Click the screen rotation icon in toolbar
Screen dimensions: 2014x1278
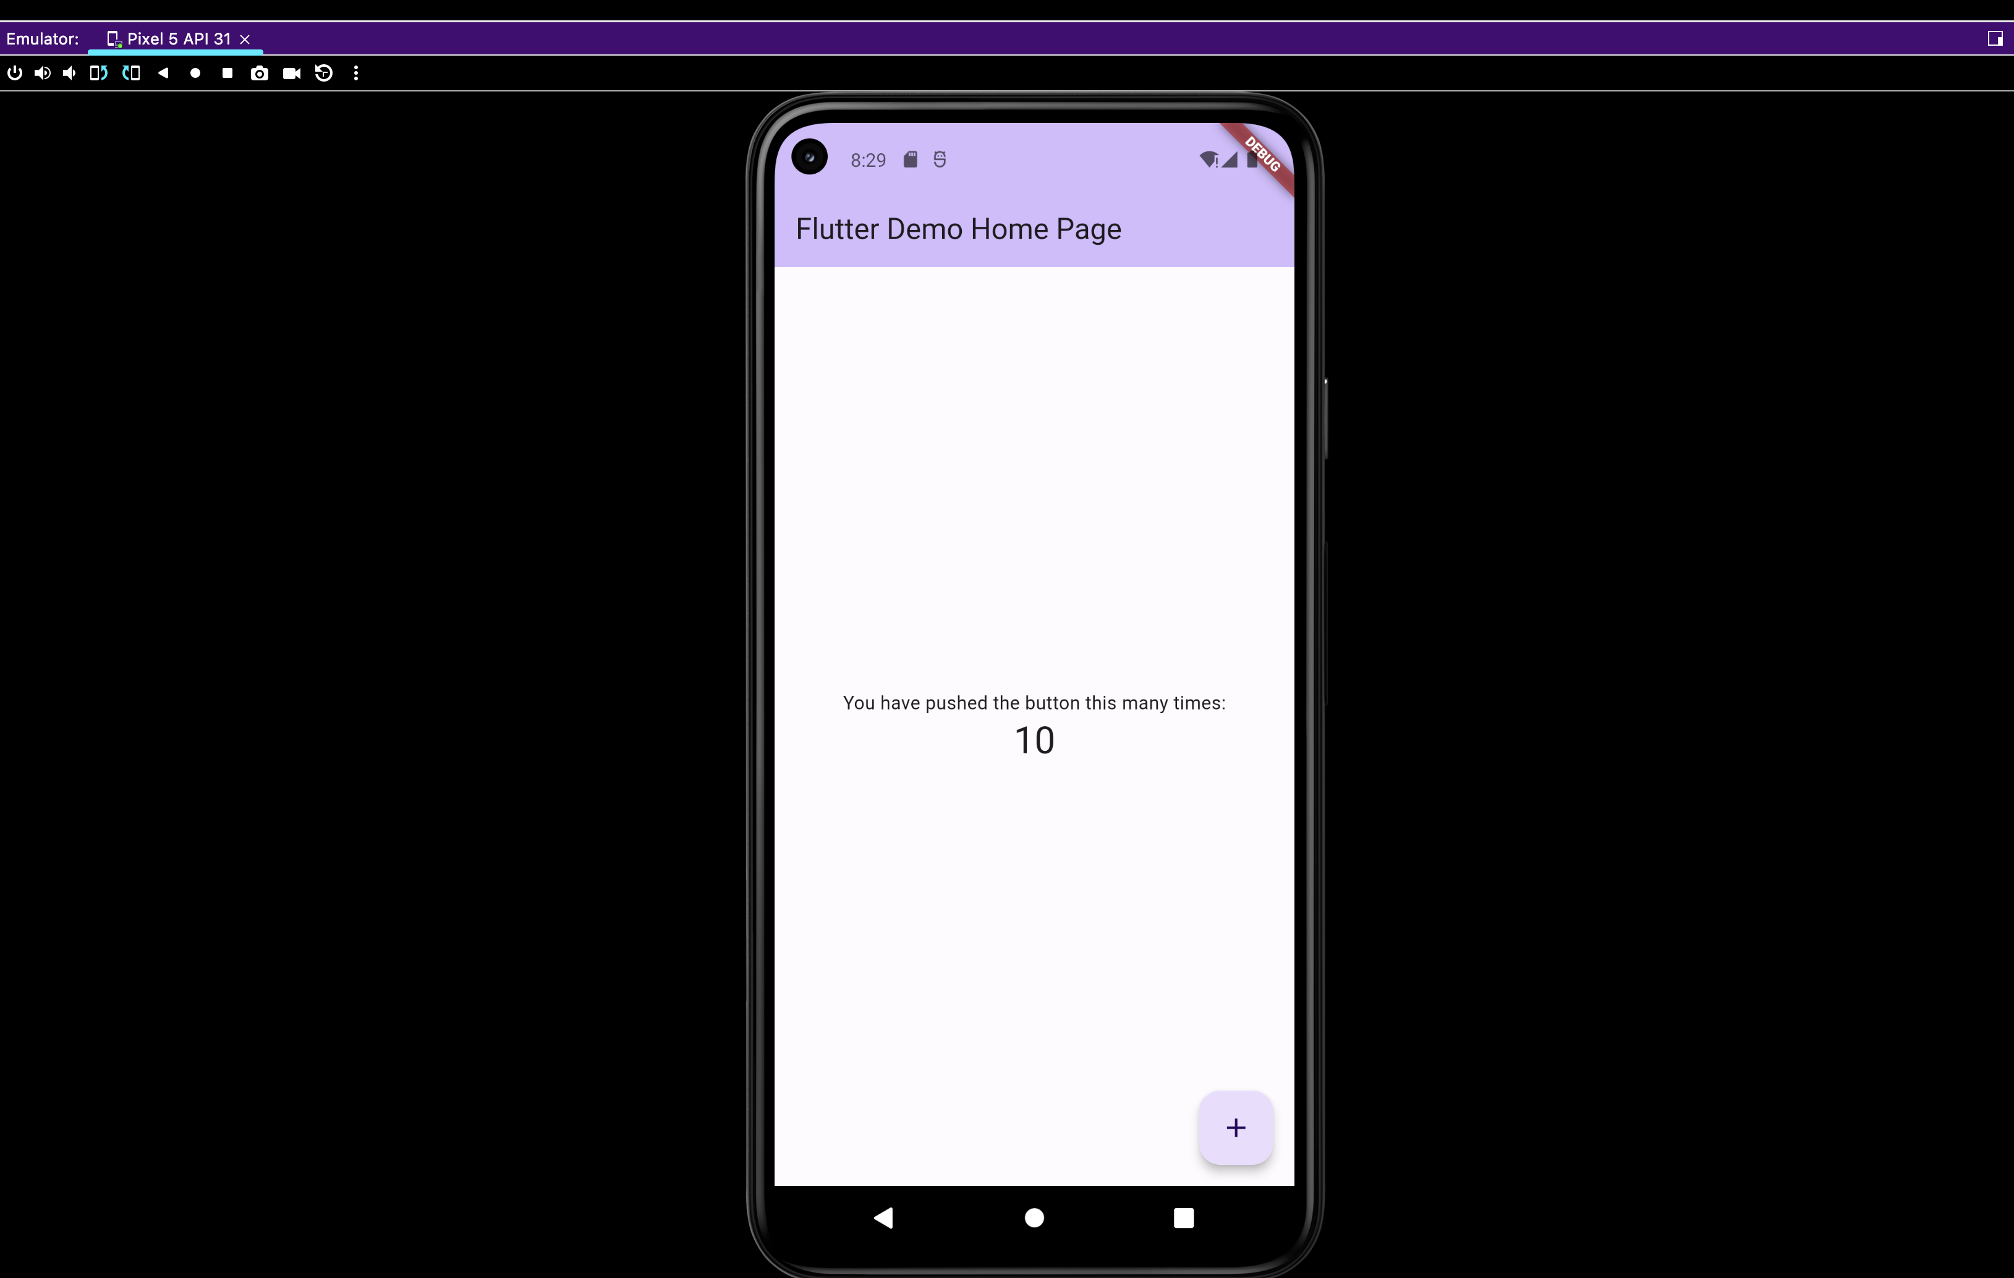98,74
